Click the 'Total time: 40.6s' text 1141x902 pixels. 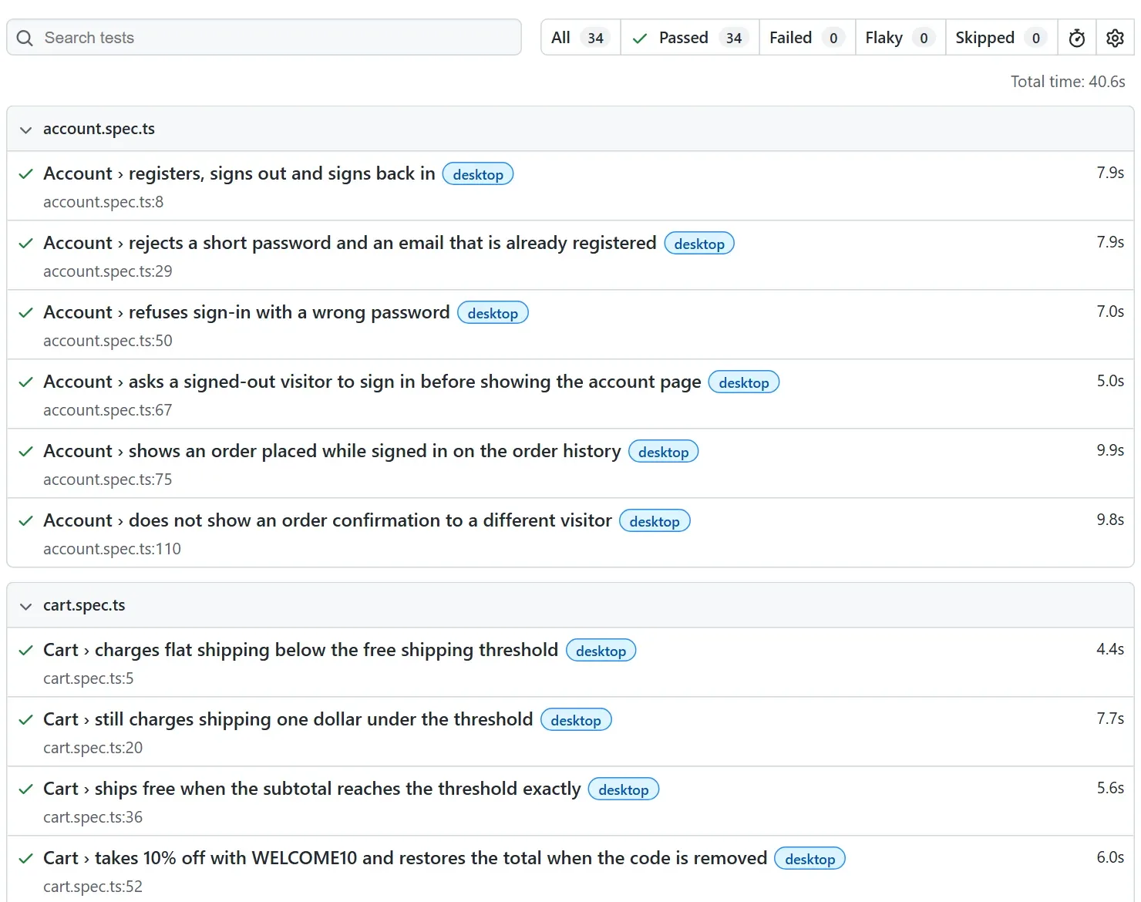coord(1068,82)
